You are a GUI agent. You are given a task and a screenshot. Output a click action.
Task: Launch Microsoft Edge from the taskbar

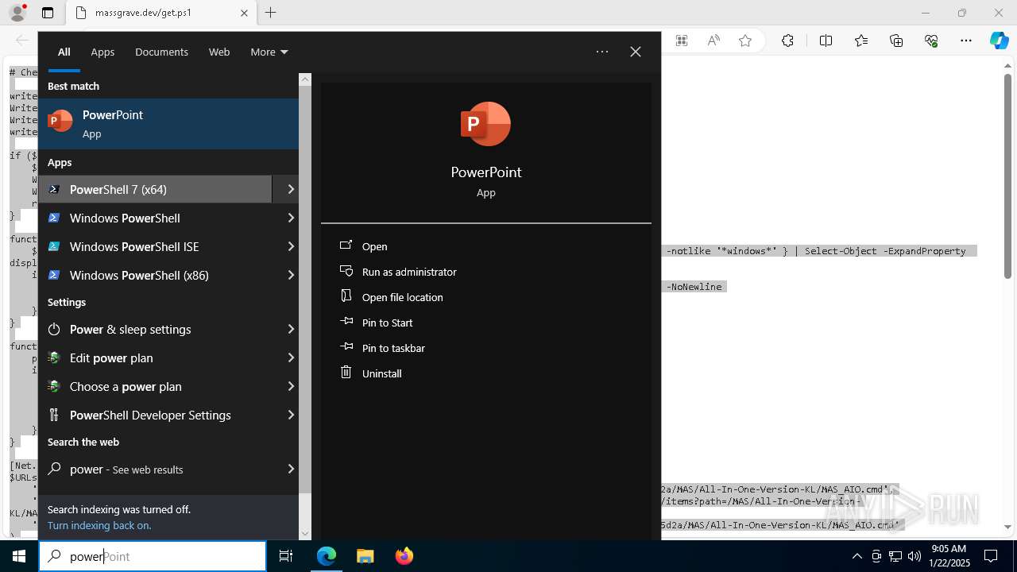tap(327, 556)
